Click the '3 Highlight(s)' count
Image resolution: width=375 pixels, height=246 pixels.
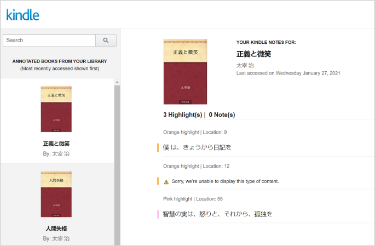pyautogui.click(x=183, y=115)
